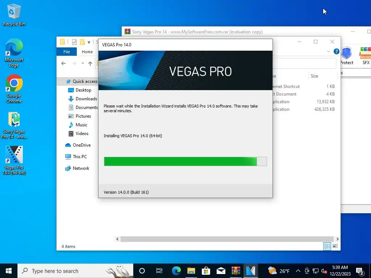This screenshot has width=371, height=278.
Task: Sort files by the Size column
Action: tap(323, 76)
